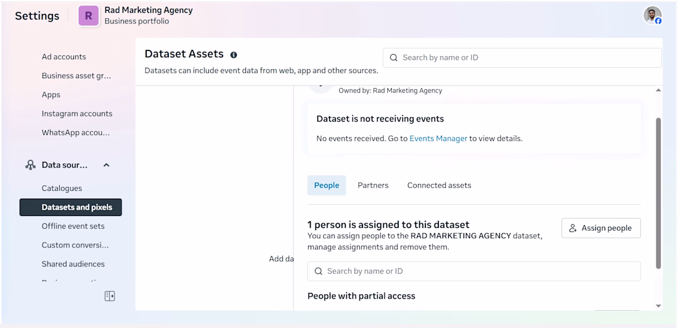The width and height of the screenshot is (678, 328).
Task: Click the Rad Marketing Agency portfolio name
Action: pyautogui.click(x=149, y=10)
